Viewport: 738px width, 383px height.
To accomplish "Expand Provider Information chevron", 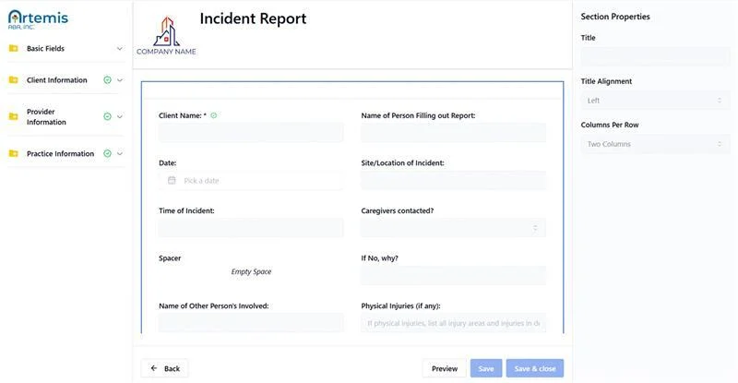I will (120, 116).
